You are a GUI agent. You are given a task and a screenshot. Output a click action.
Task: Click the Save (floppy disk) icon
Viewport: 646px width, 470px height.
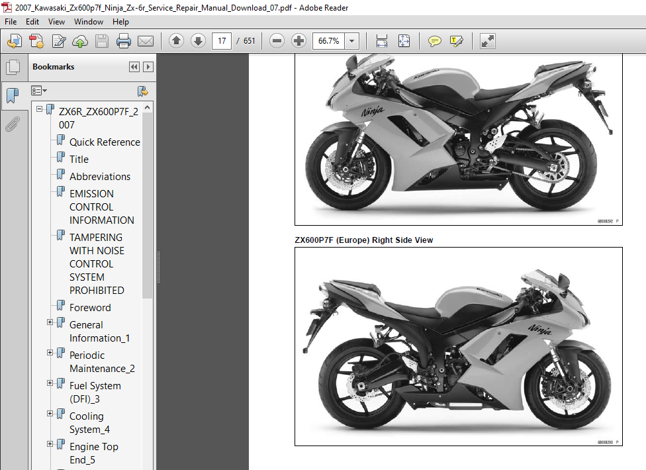(x=102, y=41)
